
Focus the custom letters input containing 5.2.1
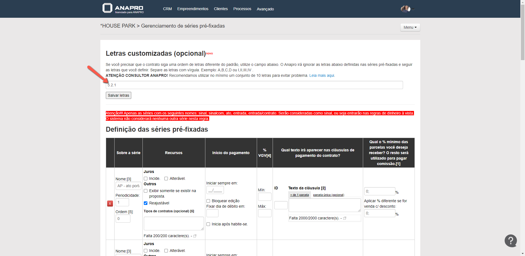point(254,85)
